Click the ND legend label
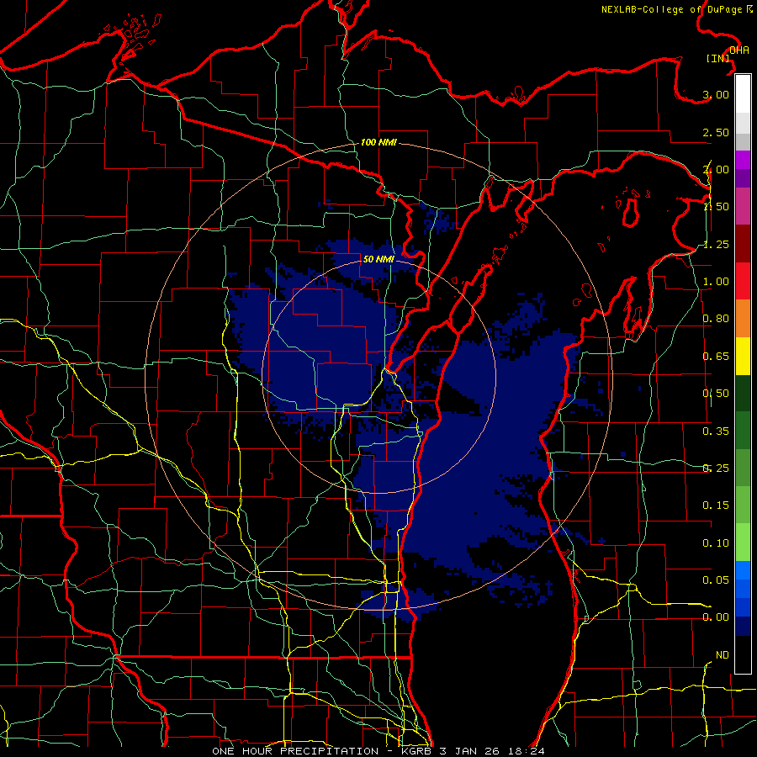The width and height of the screenshot is (757, 757). pyautogui.click(x=723, y=655)
